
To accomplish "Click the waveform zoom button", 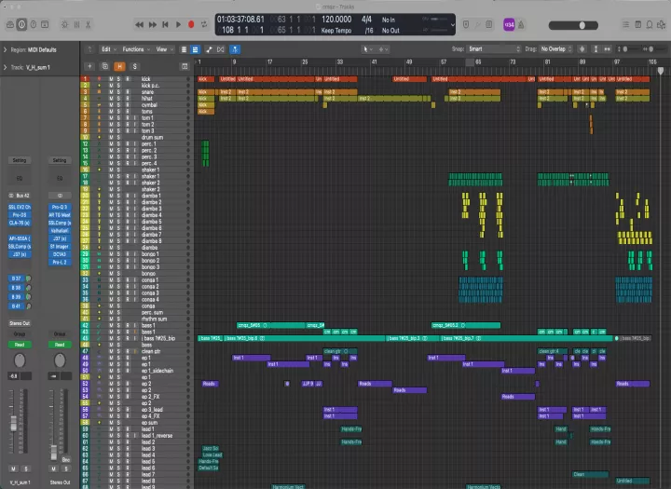I will pyautogui.click(x=582, y=49).
